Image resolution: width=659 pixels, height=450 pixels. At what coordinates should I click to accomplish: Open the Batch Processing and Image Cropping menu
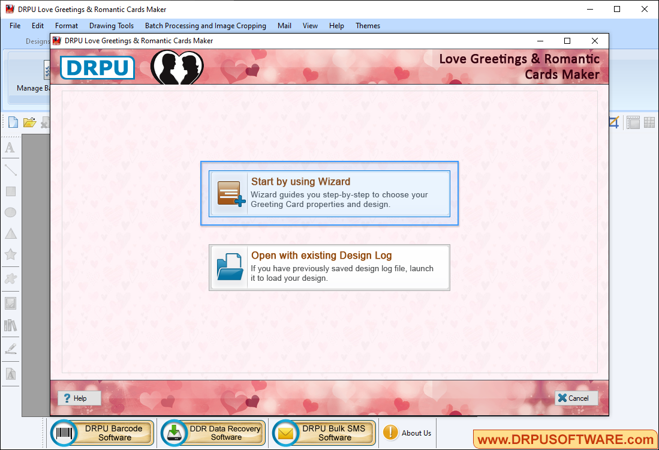pos(206,26)
